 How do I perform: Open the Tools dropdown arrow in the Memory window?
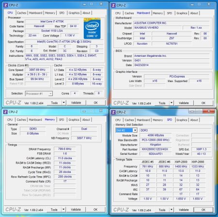click(x=63, y=209)
